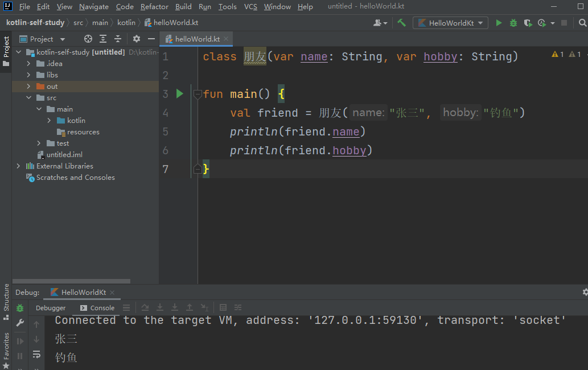Open the Tools menu
Image resolution: width=588 pixels, height=370 pixels.
click(x=227, y=7)
